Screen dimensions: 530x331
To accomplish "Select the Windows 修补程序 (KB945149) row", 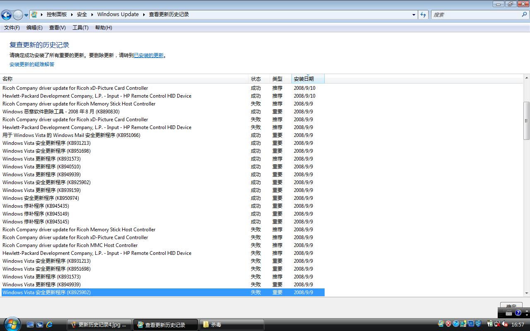I will coord(162,214).
